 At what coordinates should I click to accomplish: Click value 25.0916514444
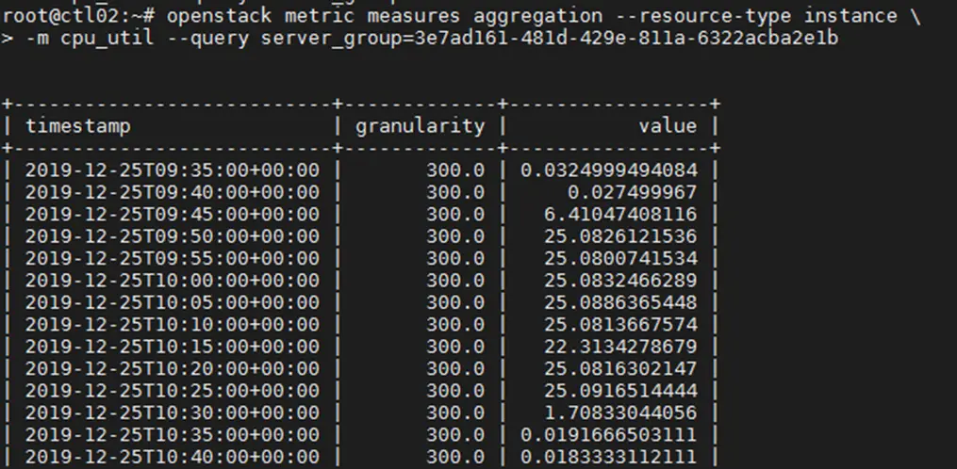pyautogui.click(x=620, y=390)
